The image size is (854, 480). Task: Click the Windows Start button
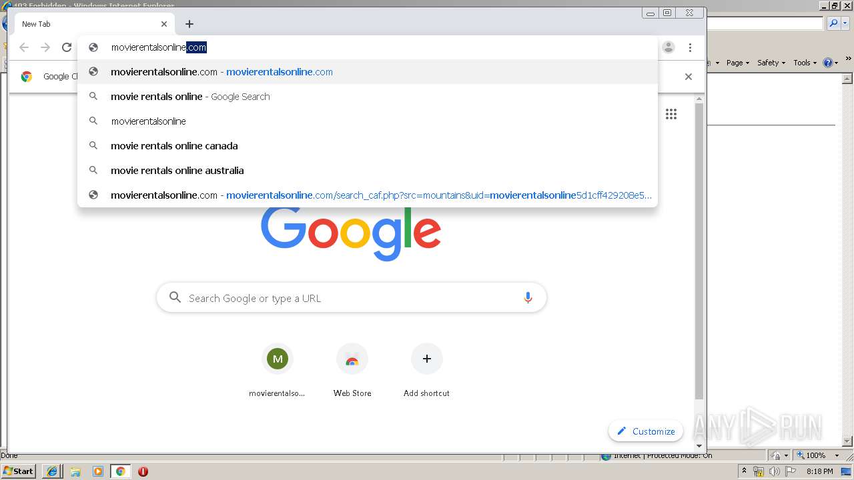coord(19,471)
